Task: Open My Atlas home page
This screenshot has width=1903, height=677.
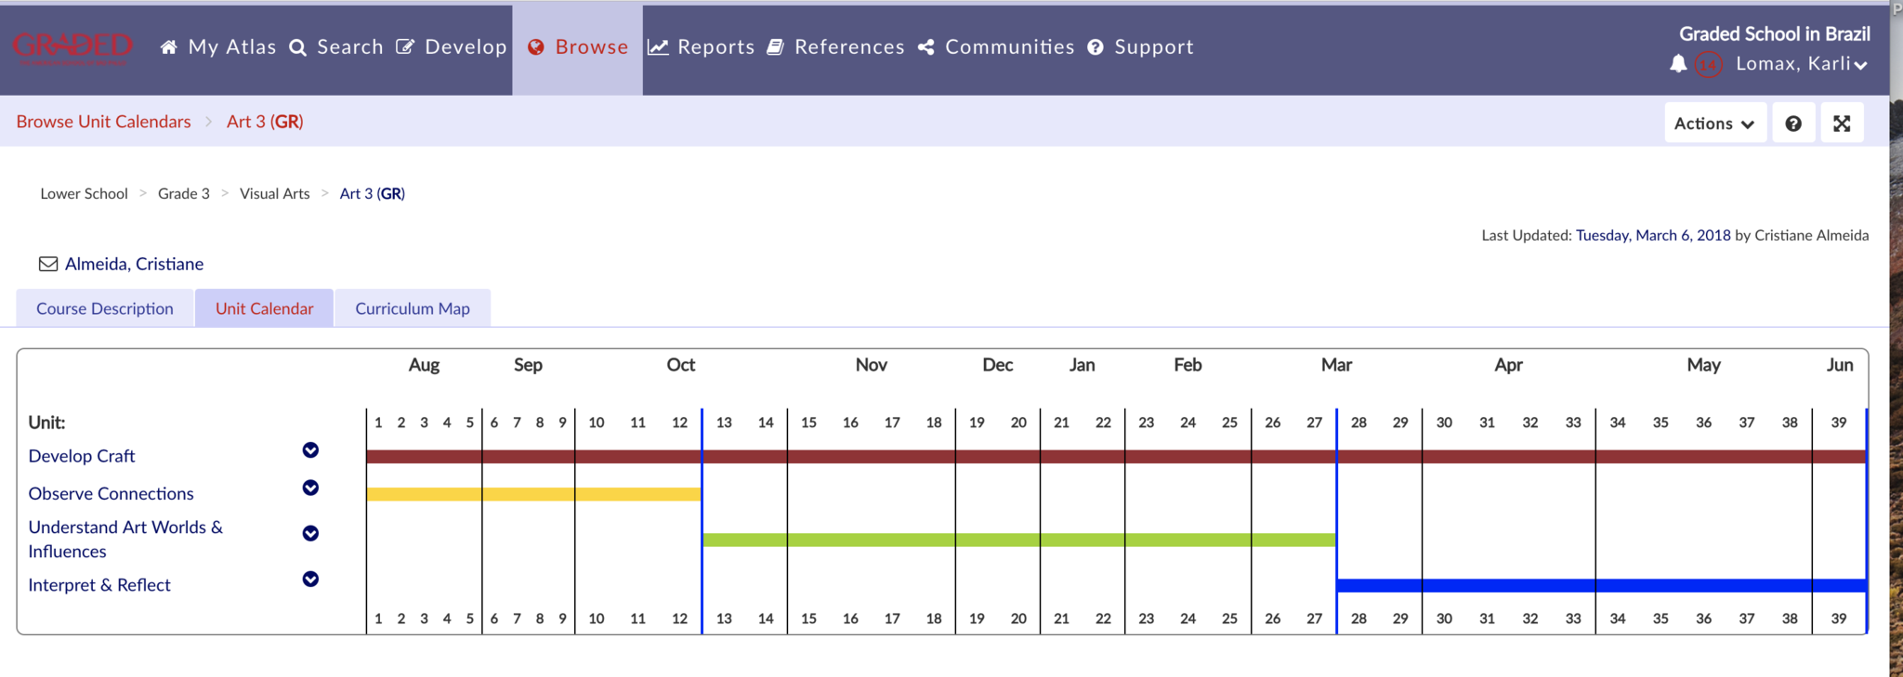Action: coord(218,47)
